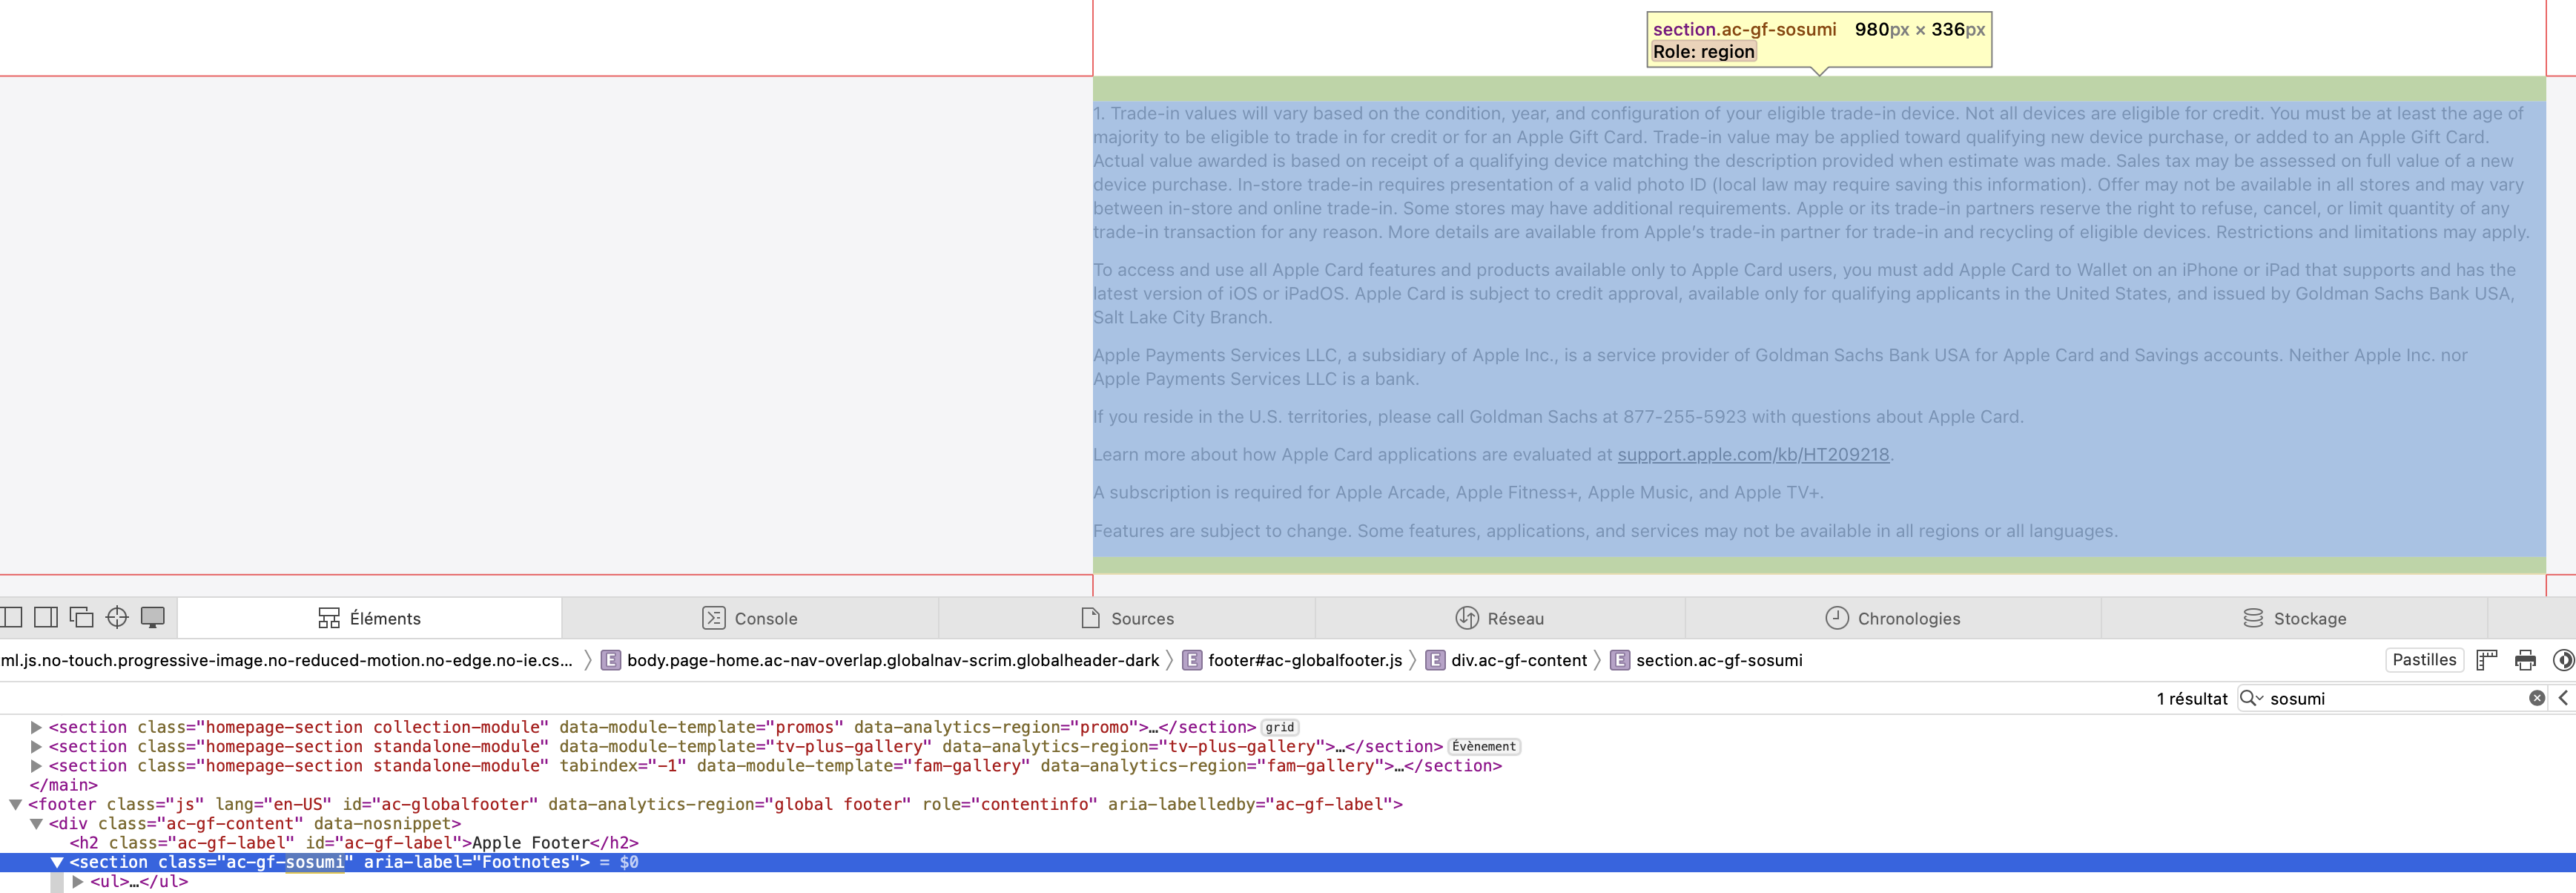The width and height of the screenshot is (2576, 893).
Task: Detach inspector into separate window icon
Action: pyautogui.click(x=81, y=617)
